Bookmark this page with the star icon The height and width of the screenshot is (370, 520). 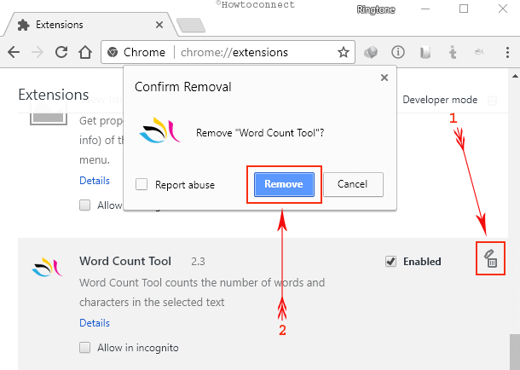point(343,52)
